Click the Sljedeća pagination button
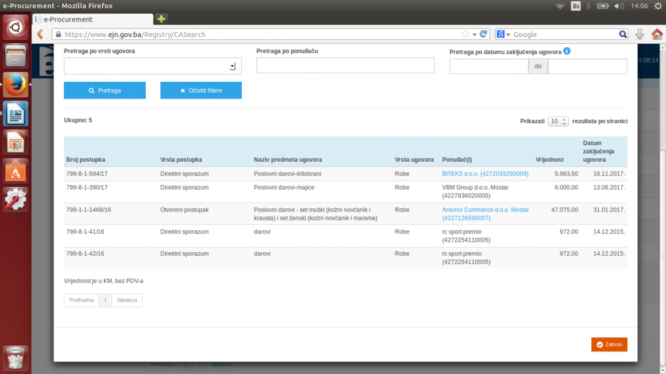The image size is (666, 374). coord(127,300)
